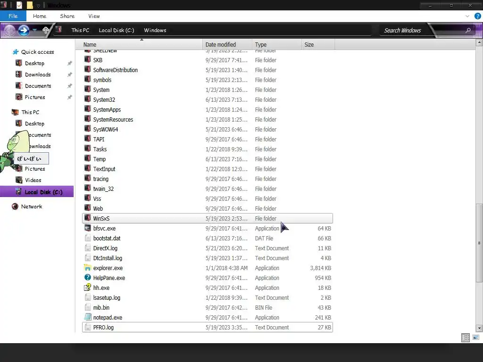Click Local Disk (C:) breadcrumb
Screen dimensions: 483x362
(x=117, y=30)
